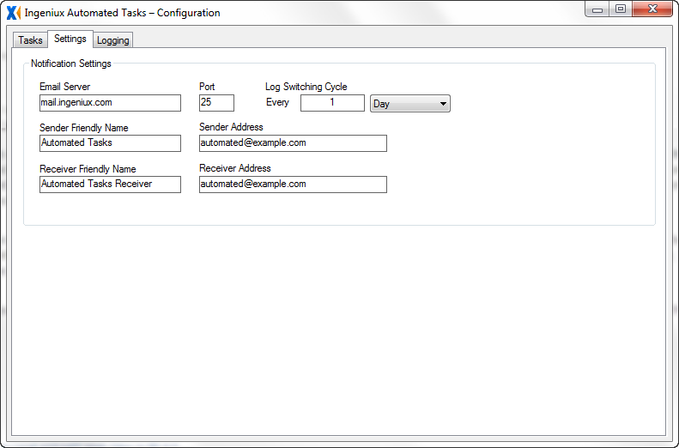The image size is (679, 448).
Task: Click the Email Server field with mail.ingeniux.com
Action: [110, 103]
